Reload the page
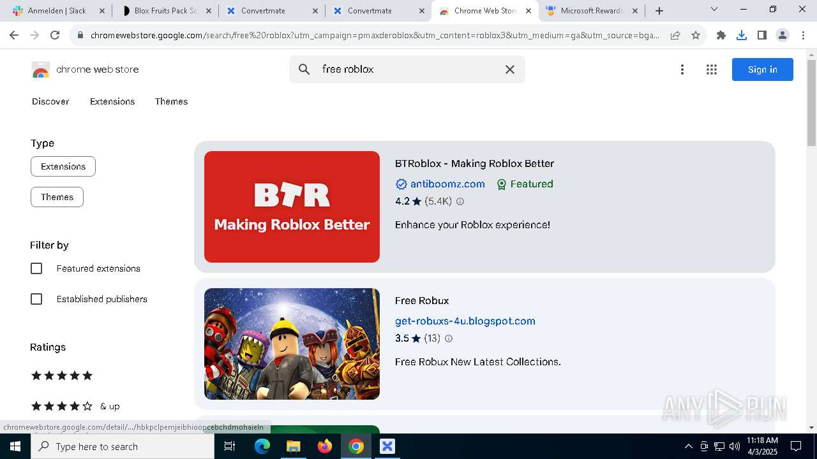Screen dimensions: 817x459 [x=55, y=35]
